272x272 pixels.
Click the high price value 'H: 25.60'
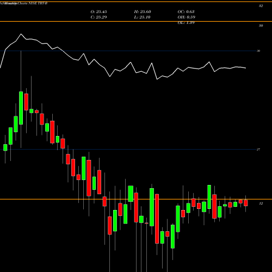click(143, 12)
